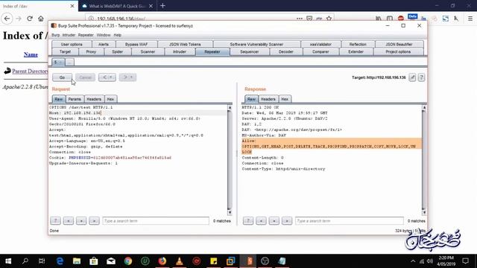Open the Project options tab
This screenshot has height=268, width=477.
coord(398,51)
